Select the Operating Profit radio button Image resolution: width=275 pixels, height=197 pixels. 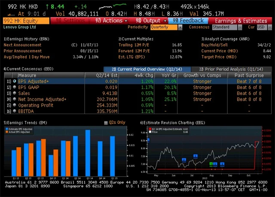(x=15, y=105)
